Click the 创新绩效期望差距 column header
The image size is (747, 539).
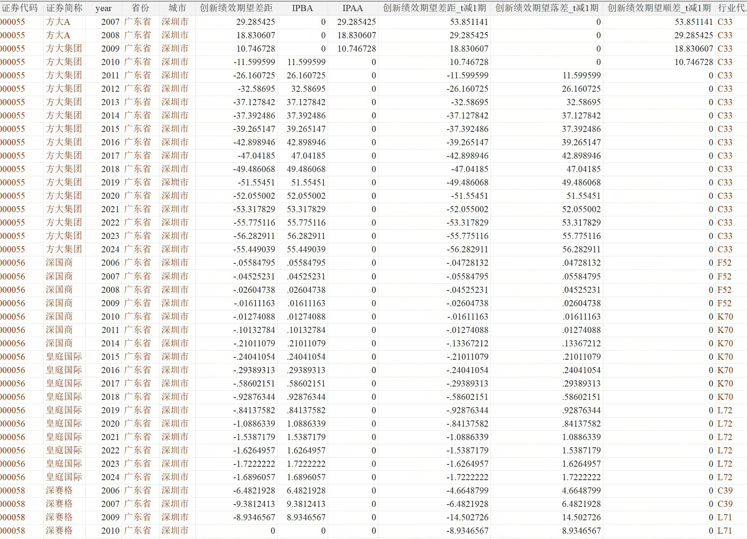point(236,8)
